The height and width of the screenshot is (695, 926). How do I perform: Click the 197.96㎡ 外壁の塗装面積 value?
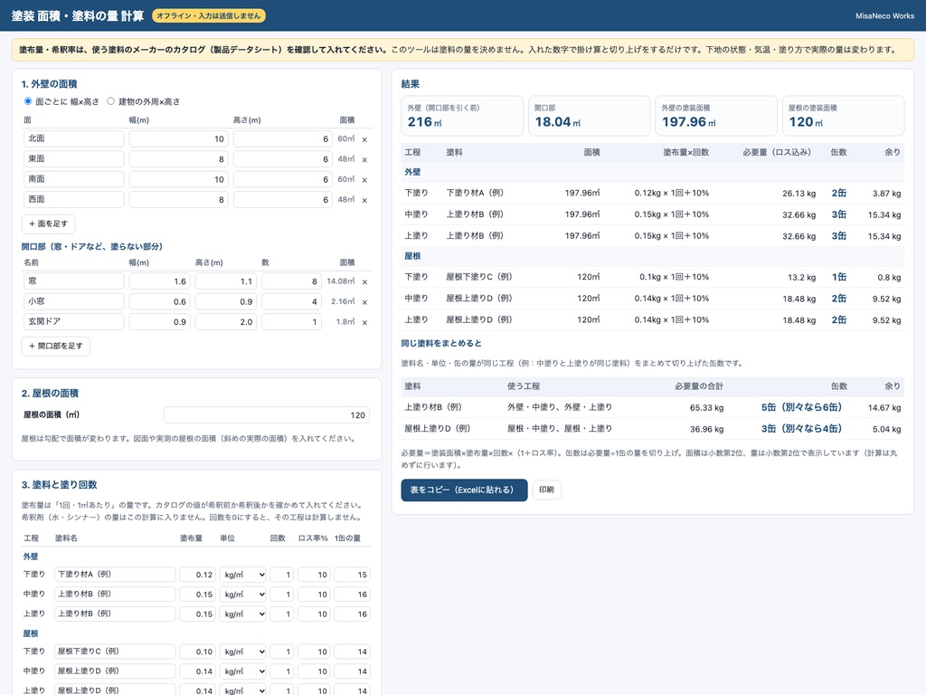click(688, 122)
